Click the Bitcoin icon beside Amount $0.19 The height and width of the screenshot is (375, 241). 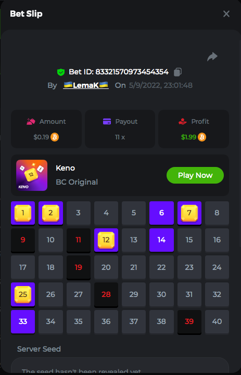(55, 137)
